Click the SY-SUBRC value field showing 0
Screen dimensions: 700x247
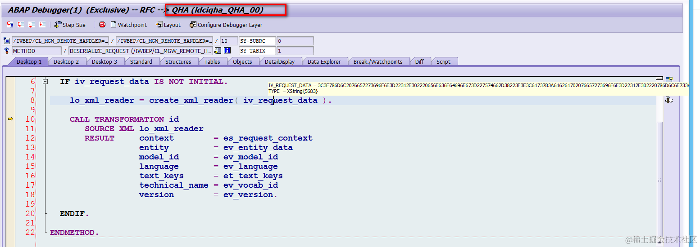click(x=295, y=41)
